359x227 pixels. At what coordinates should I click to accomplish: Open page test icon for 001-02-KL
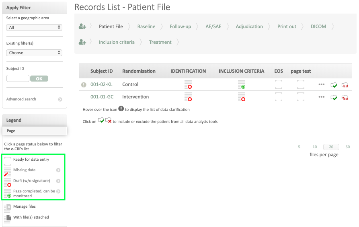coord(301,84)
